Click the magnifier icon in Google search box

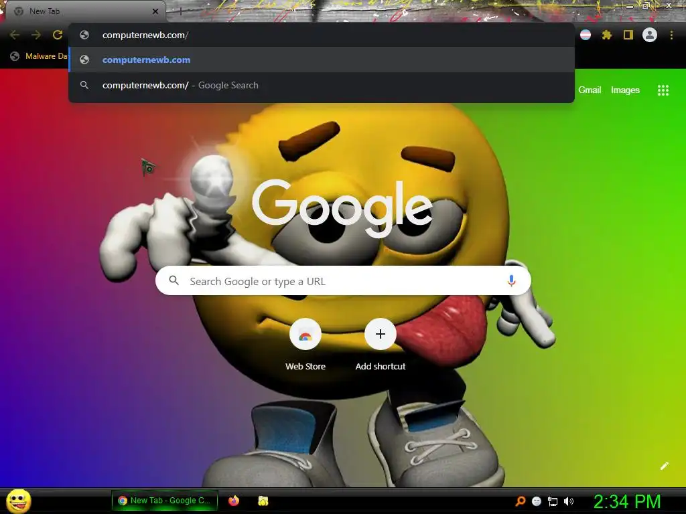point(174,280)
